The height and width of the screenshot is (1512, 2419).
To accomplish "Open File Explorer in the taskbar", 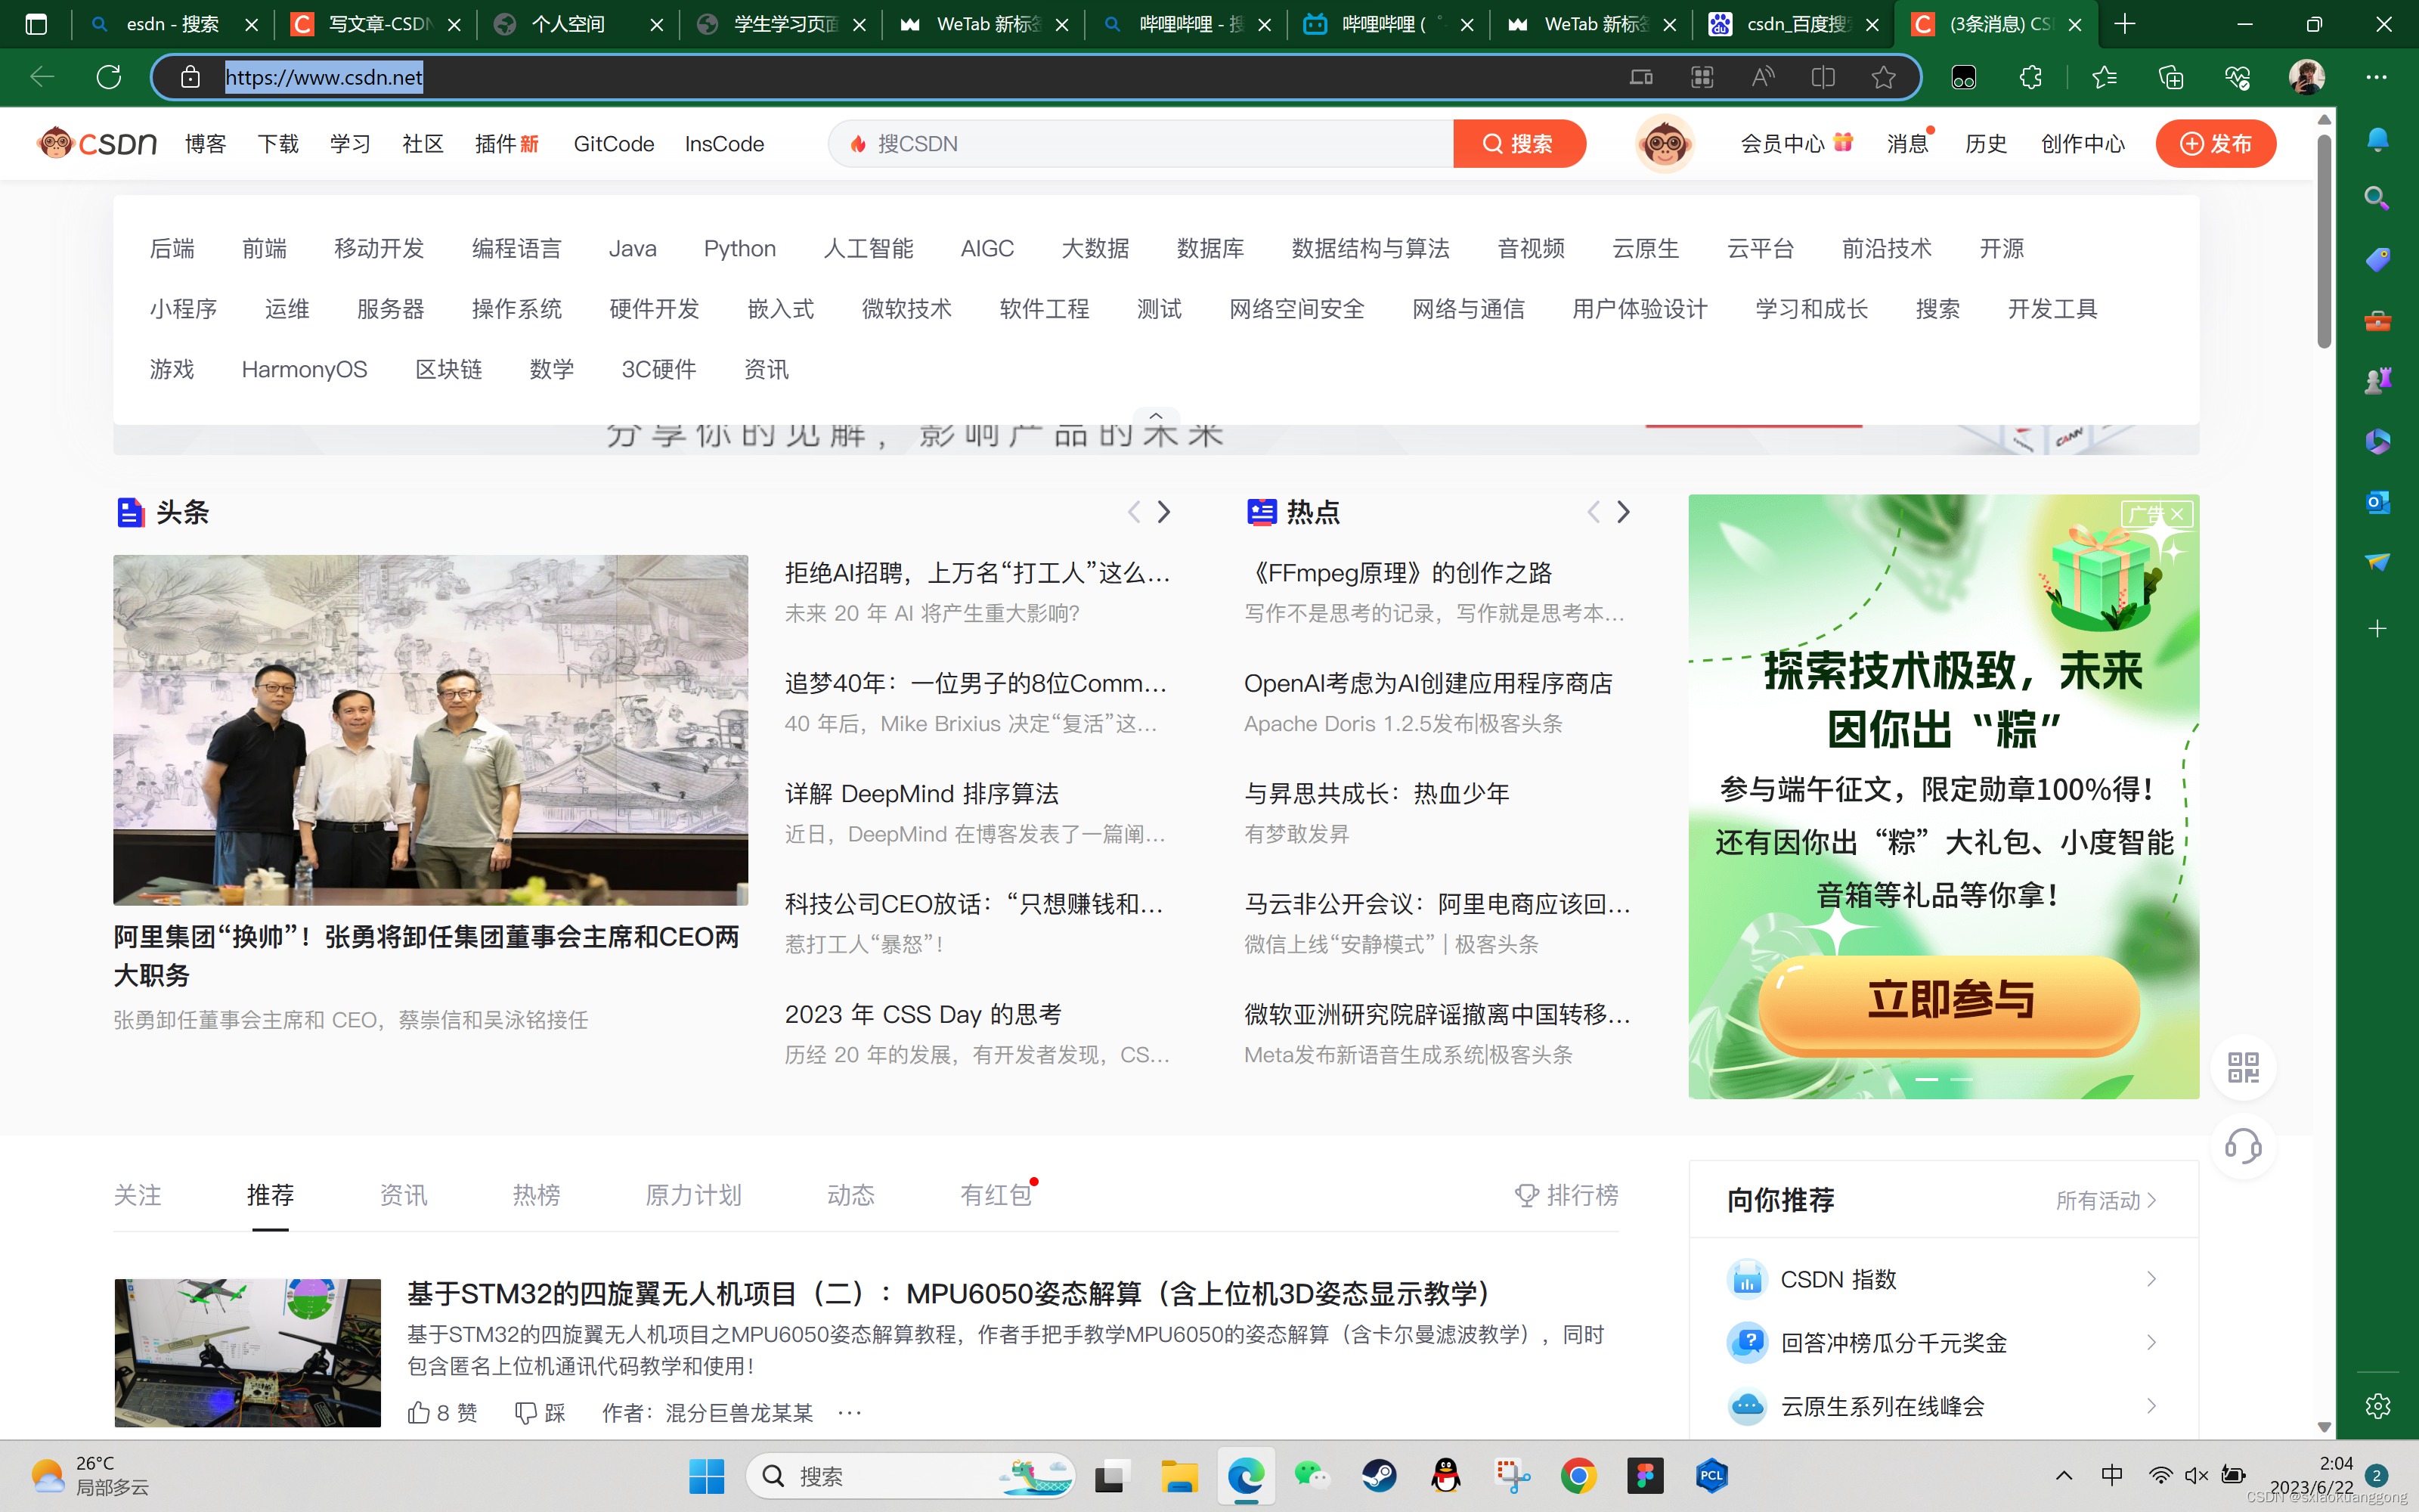I will coord(1179,1475).
